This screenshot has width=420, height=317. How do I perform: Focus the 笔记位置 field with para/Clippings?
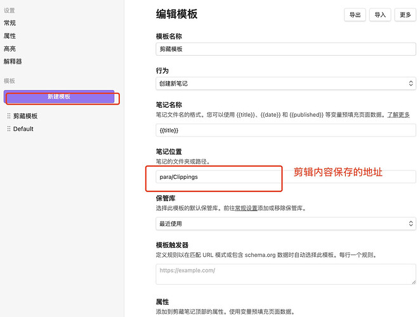point(285,177)
